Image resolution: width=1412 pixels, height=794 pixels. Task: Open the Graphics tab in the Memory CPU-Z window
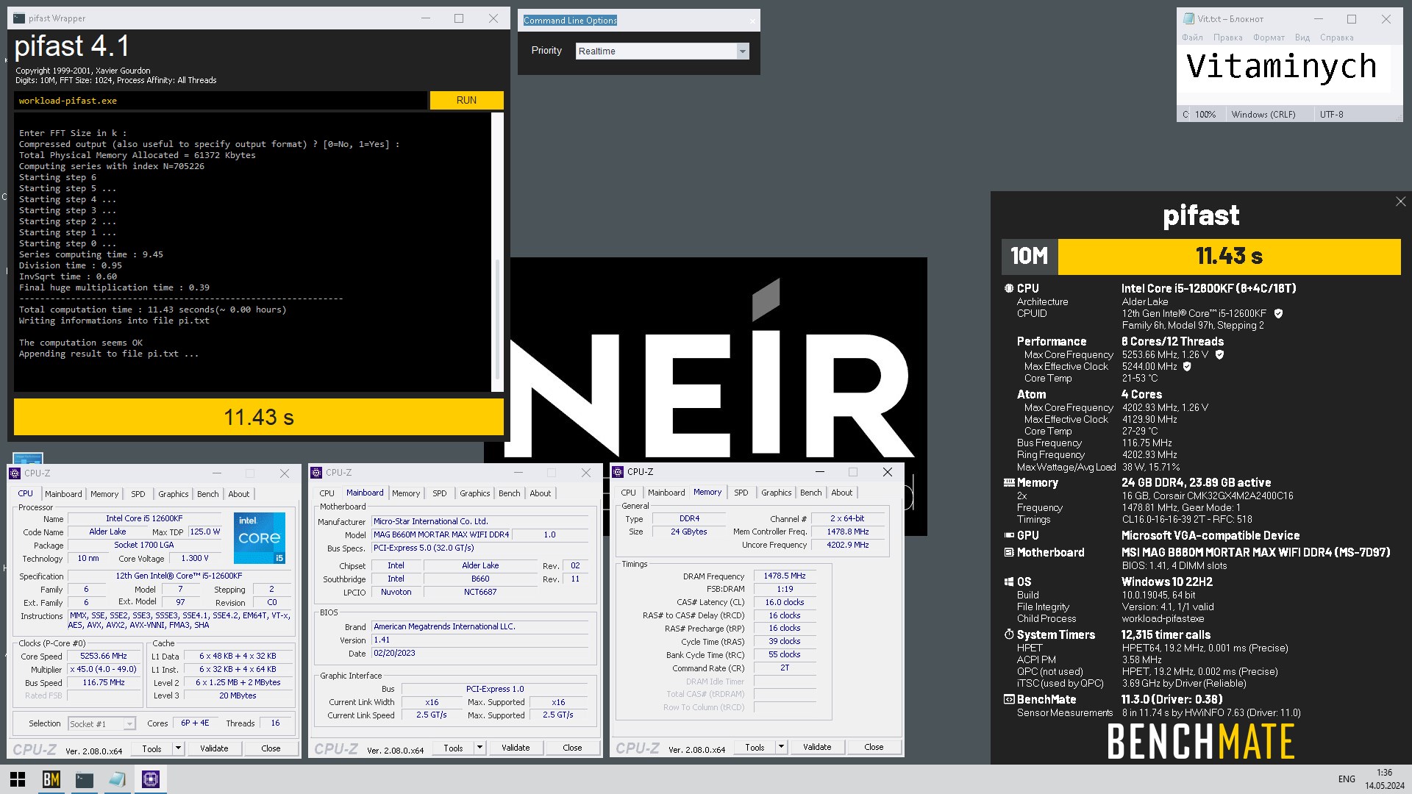(x=776, y=493)
